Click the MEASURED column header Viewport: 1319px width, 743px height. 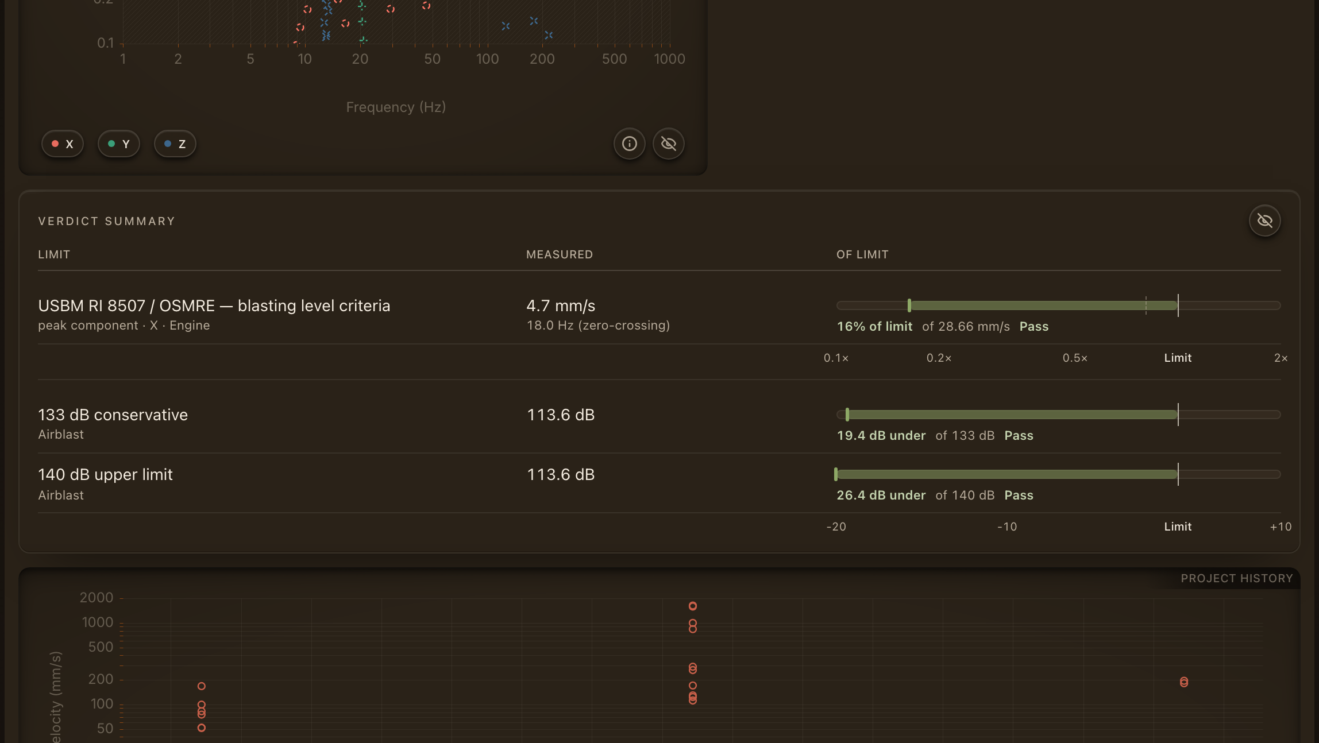[x=560, y=254]
